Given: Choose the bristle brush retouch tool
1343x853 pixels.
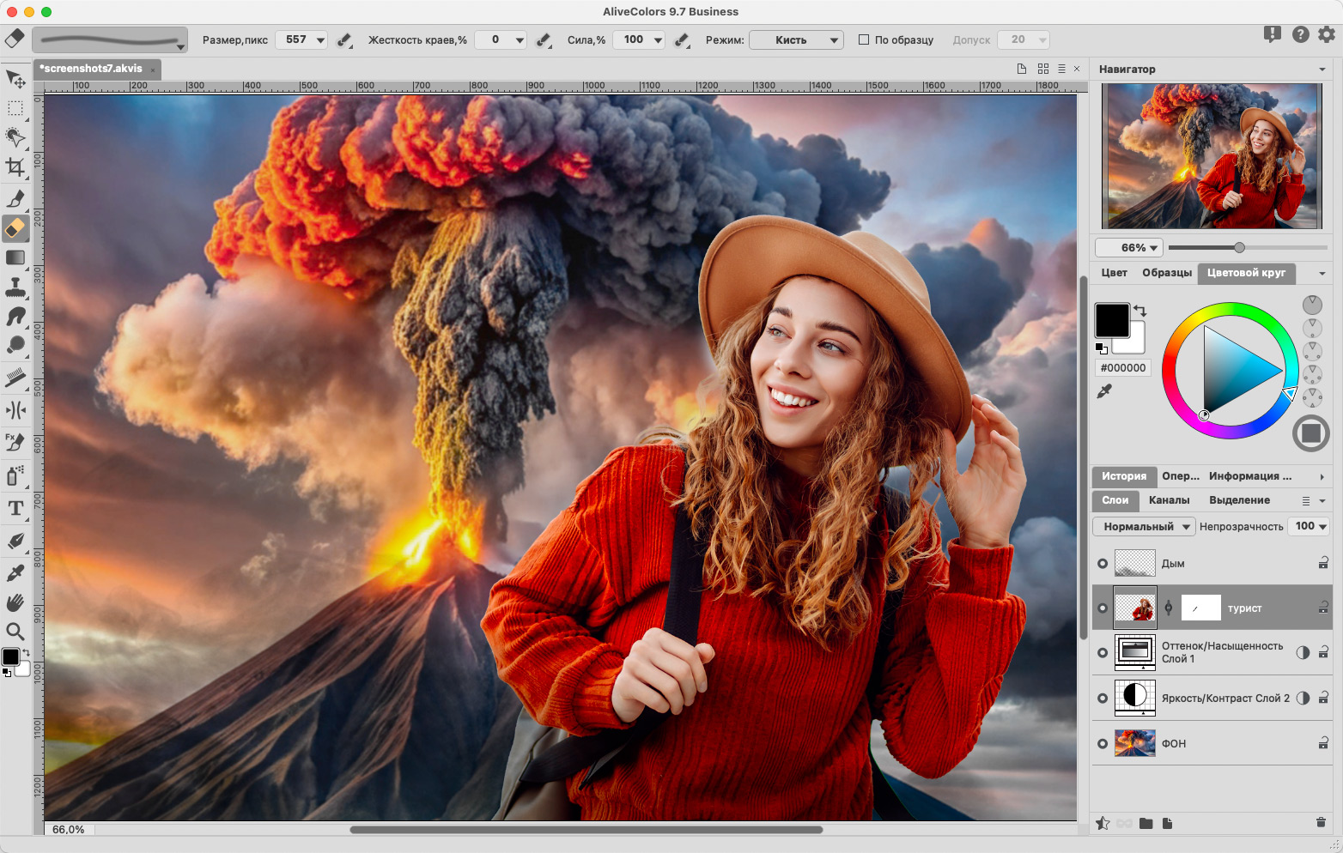Looking at the screenshot, I should click(15, 378).
